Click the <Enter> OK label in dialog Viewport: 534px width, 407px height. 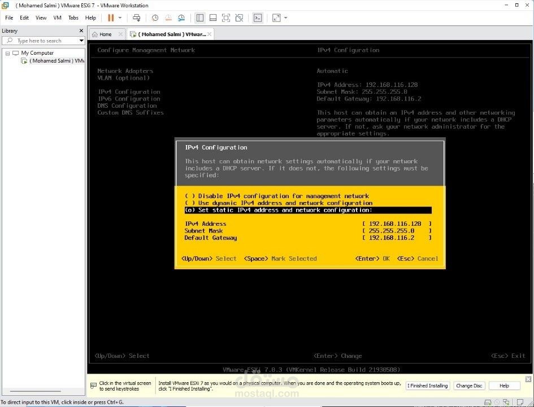pyautogui.click(x=372, y=259)
